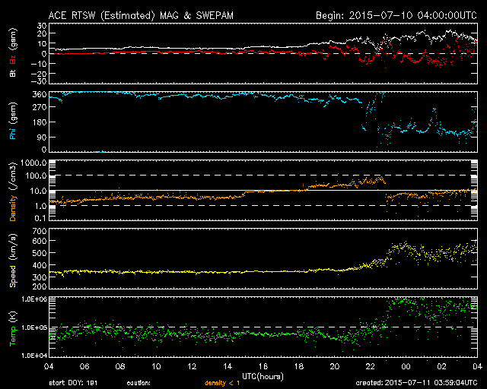Click the '100.0' value on Density axis

tap(36, 176)
